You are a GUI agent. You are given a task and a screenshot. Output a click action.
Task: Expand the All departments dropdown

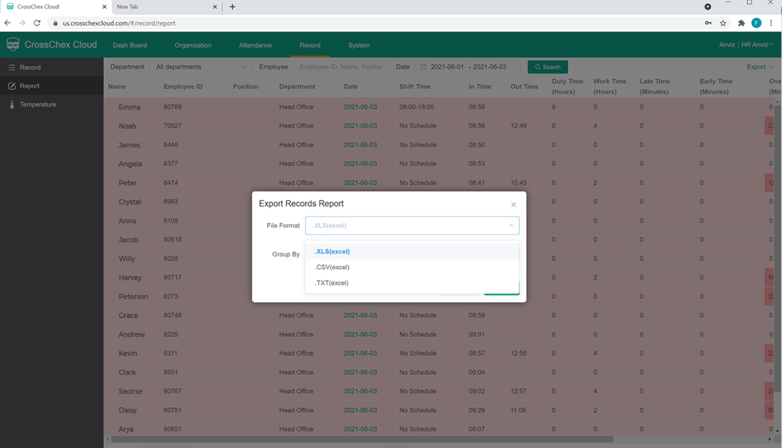point(201,67)
